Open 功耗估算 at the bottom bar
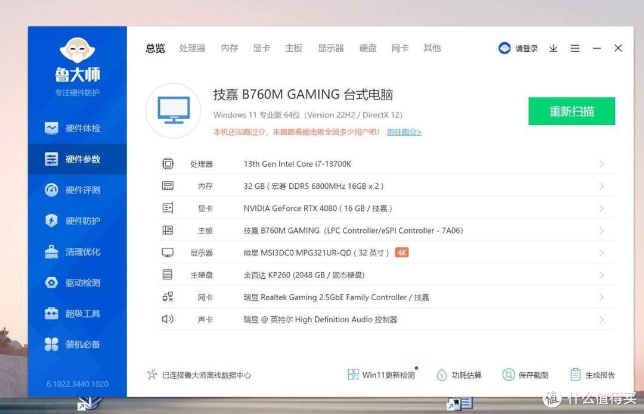 459,375
